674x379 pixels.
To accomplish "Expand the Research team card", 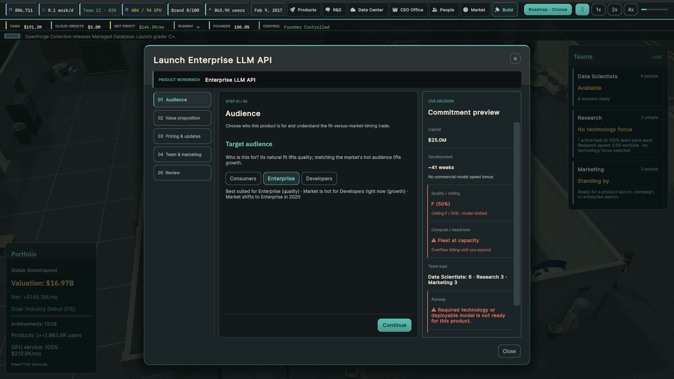I will pos(618,134).
